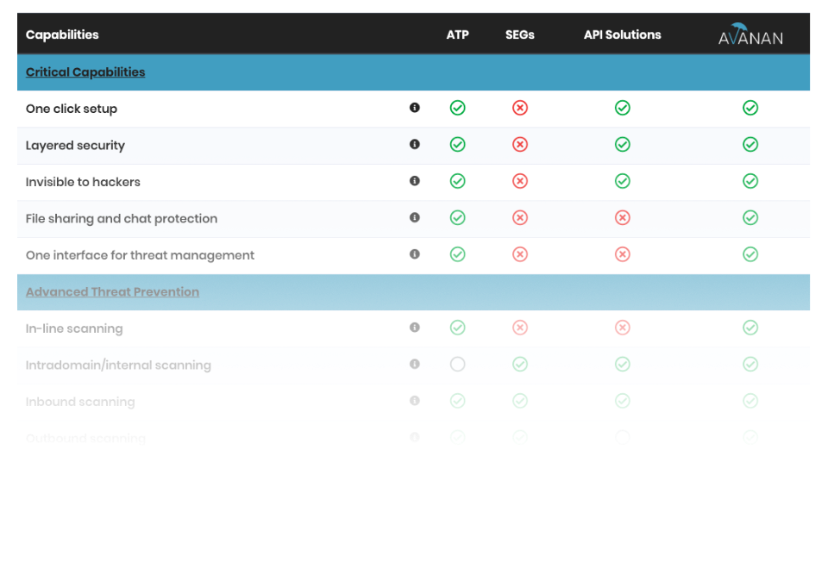Click API Solutions red X for One interface row

(623, 254)
